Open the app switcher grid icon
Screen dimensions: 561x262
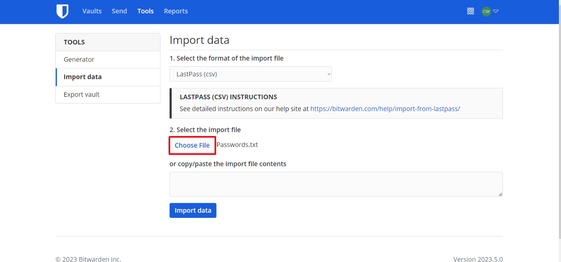point(471,11)
